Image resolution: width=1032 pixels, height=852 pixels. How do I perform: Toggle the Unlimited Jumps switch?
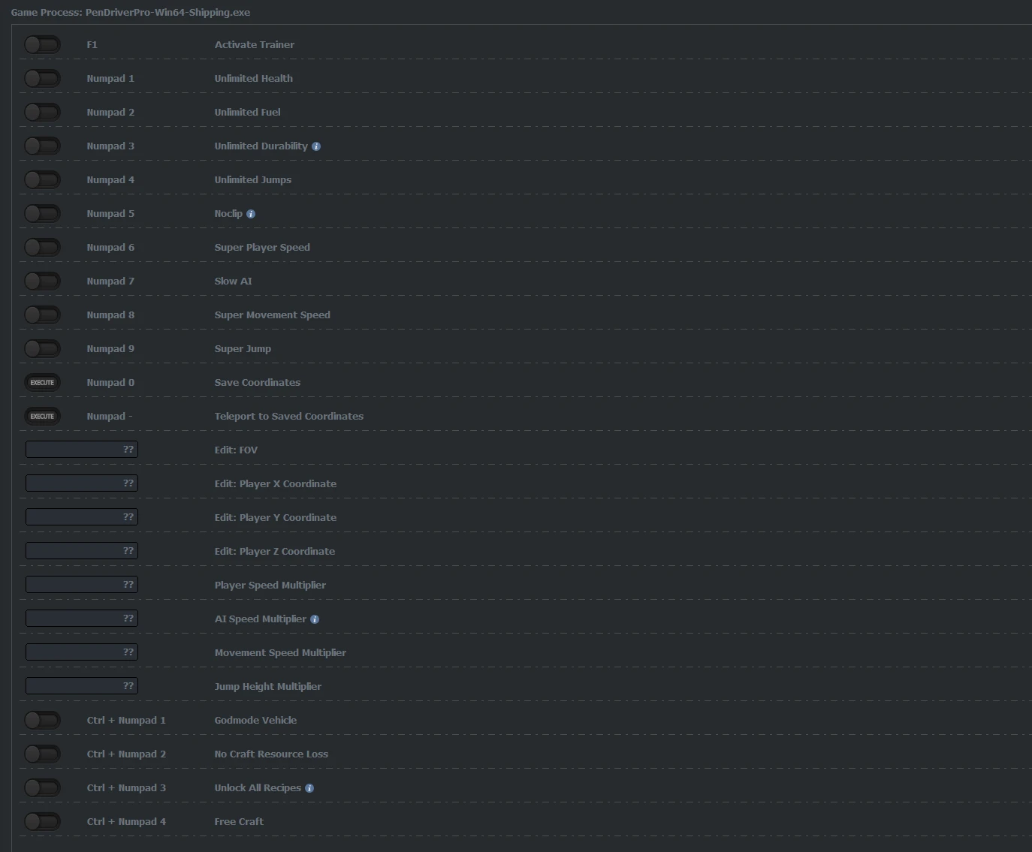[42, 180]
